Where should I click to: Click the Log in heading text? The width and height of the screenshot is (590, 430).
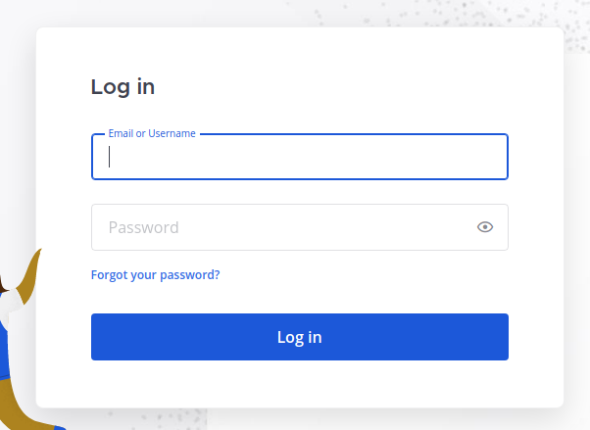click(123, 86)
